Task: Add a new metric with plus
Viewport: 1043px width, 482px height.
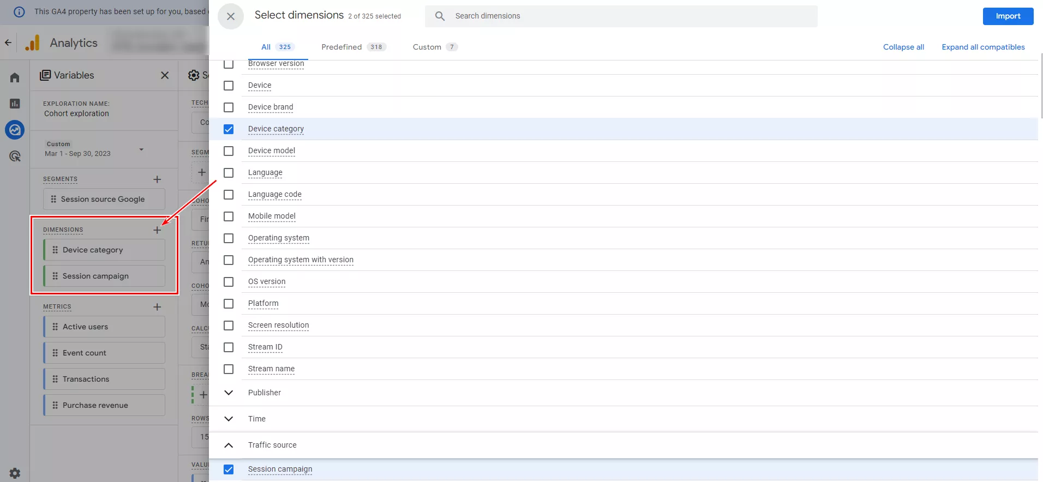Action: tap(157, 307)
